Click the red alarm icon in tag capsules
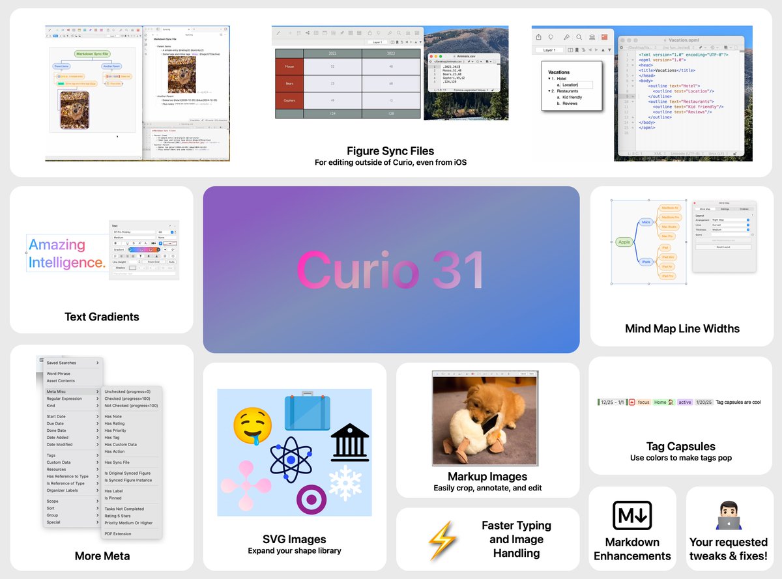 (x=632, y=402)
